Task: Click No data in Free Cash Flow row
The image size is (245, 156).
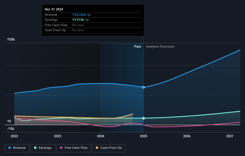Action: [78, 25]
